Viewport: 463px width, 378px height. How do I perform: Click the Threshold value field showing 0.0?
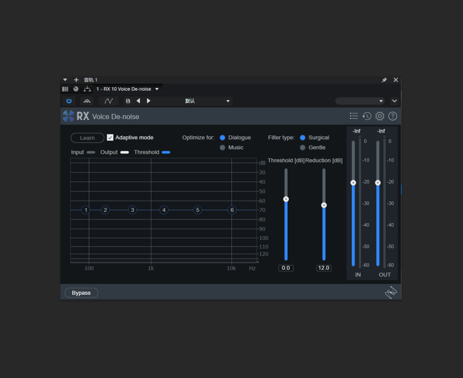(x=286, y=268)
